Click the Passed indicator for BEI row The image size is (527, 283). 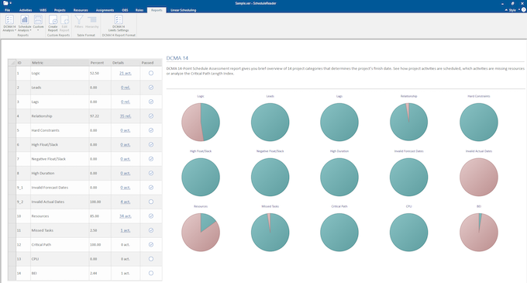pyautogui.click(x=151, y=273)
